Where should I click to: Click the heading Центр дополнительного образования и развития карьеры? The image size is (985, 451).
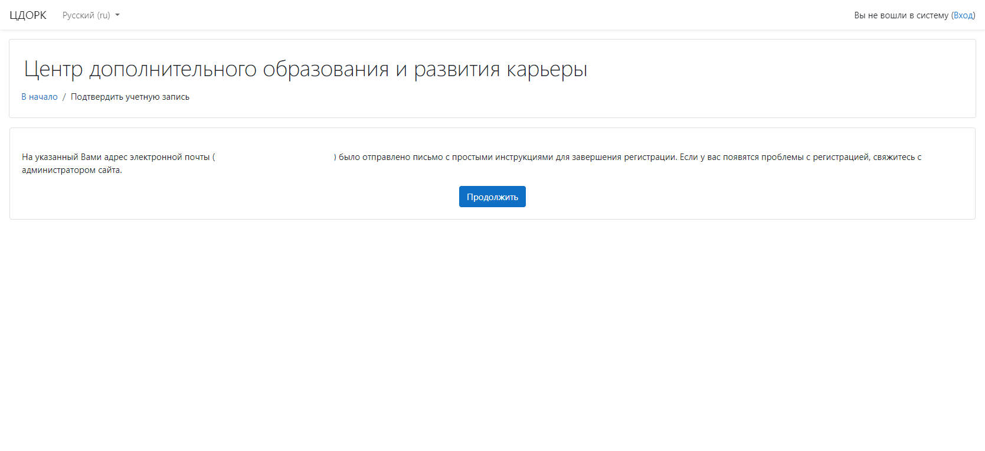click(306, 69)
